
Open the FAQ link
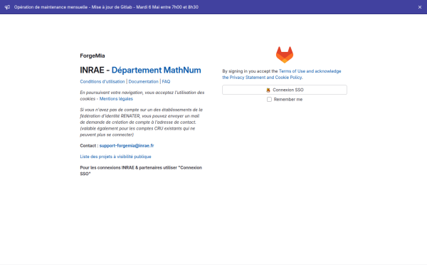click(166, 81)
